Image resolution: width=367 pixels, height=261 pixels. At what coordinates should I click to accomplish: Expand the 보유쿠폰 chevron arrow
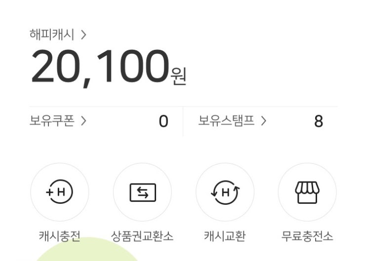click(x=83, y=120)
